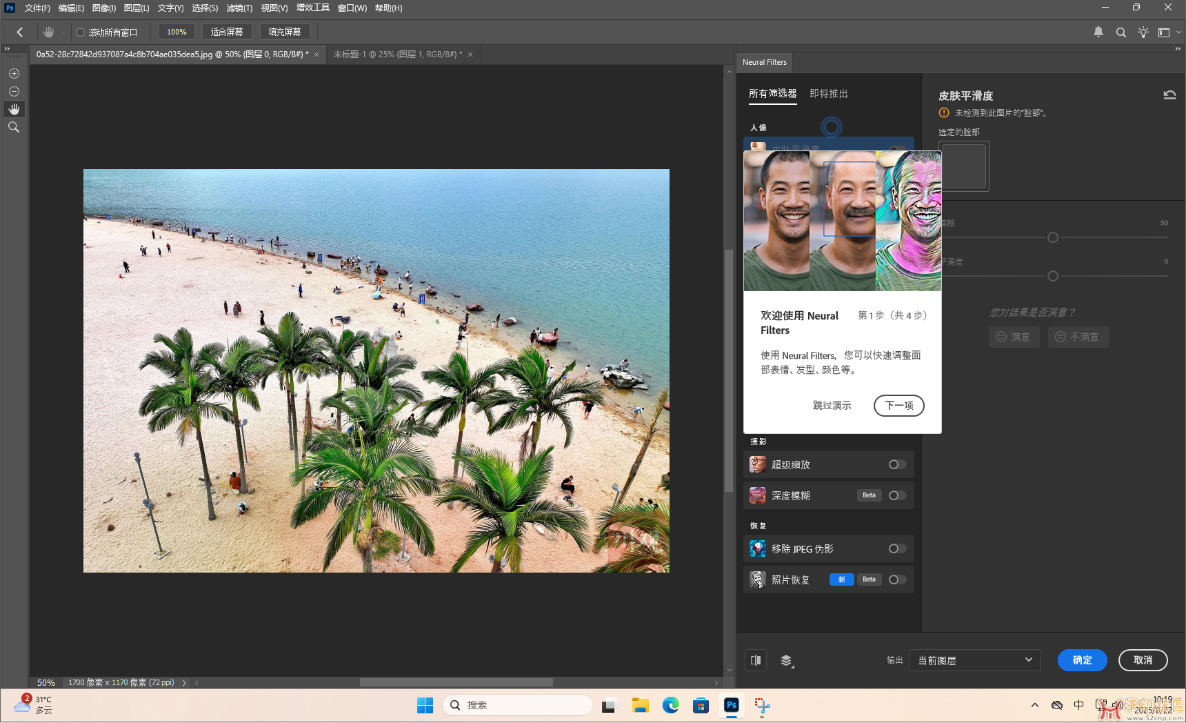Image resolution: width=1186 pixels, height=723 pixels.
Task: Select the Add to selection tool
Action: [14, 73]
